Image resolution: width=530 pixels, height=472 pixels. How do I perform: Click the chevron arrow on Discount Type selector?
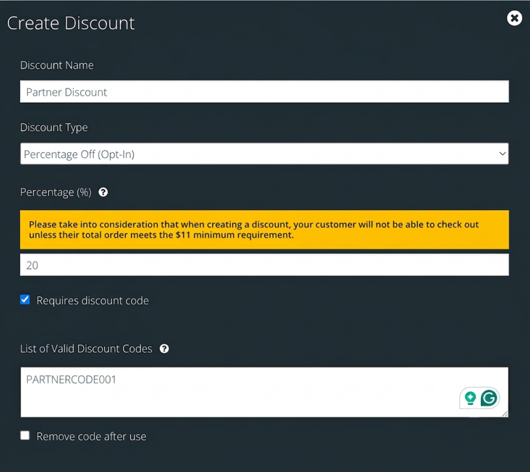(x=502, y=154)
